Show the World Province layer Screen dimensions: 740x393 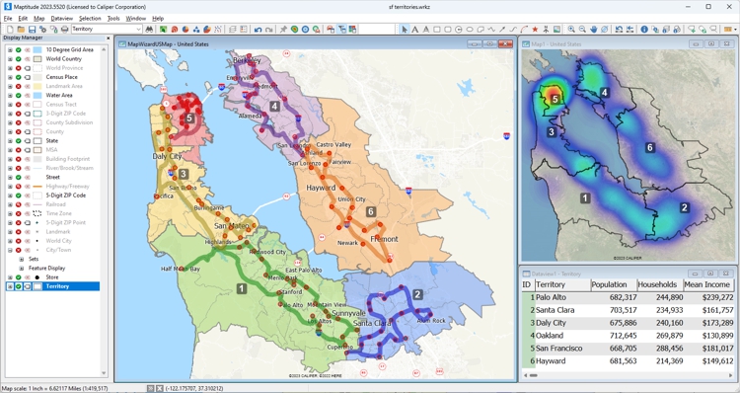click(x=19, y=68)
